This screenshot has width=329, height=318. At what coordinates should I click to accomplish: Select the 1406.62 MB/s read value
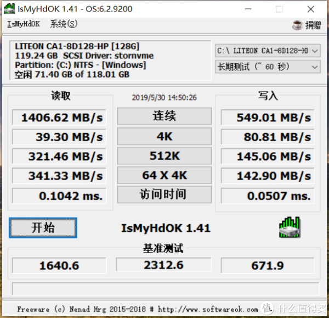59,118
